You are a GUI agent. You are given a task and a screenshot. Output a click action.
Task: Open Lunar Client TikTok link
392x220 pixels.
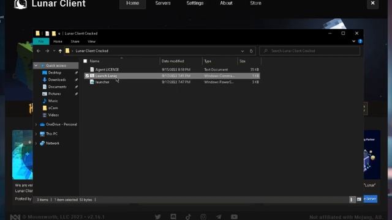click(x=188, y=217)
